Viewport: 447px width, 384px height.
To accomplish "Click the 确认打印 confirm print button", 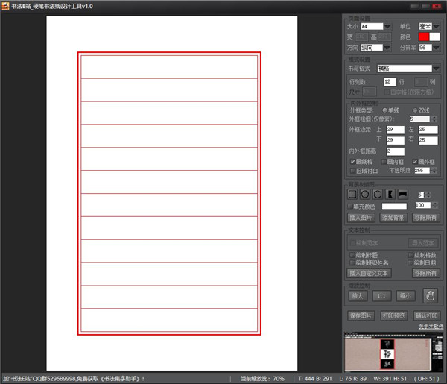I will click(x=426, y=315).
